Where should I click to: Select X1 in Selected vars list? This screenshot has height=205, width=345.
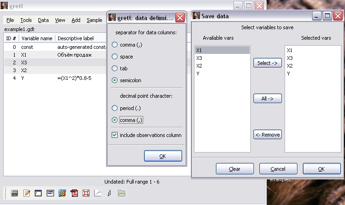tap(313, 50)
